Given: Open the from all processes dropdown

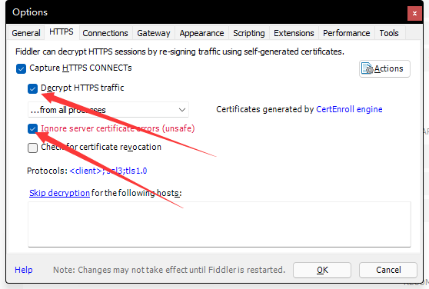Looking at the screenshot, I should [x=108, y=110].
